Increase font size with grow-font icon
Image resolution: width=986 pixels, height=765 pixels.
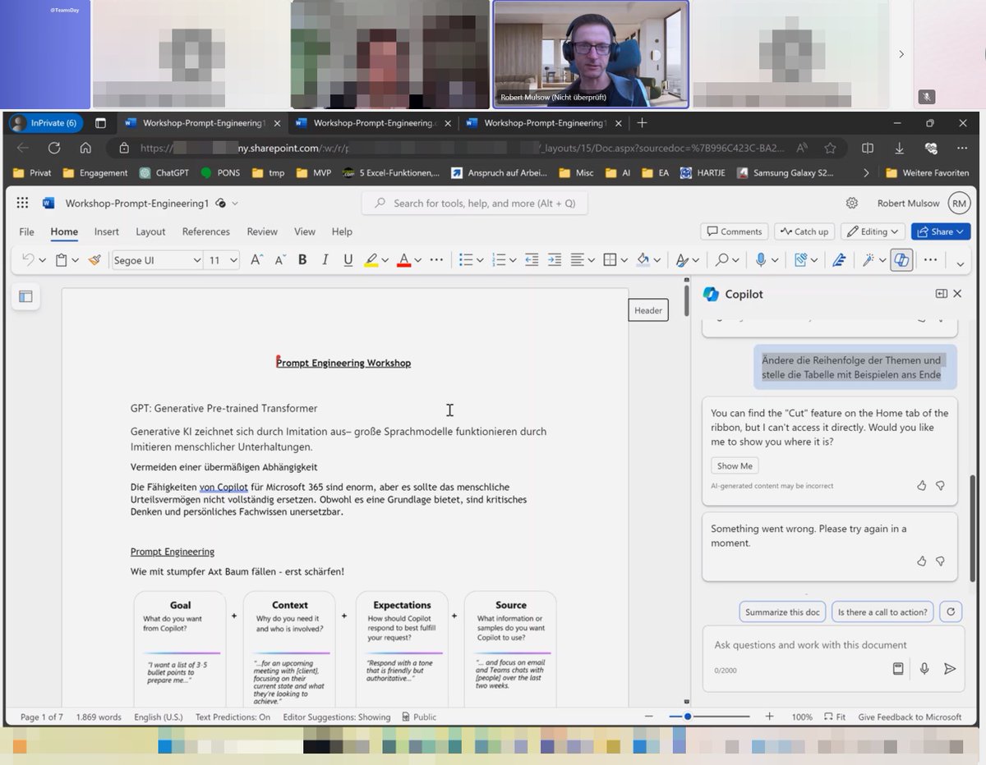click(256, 259)
